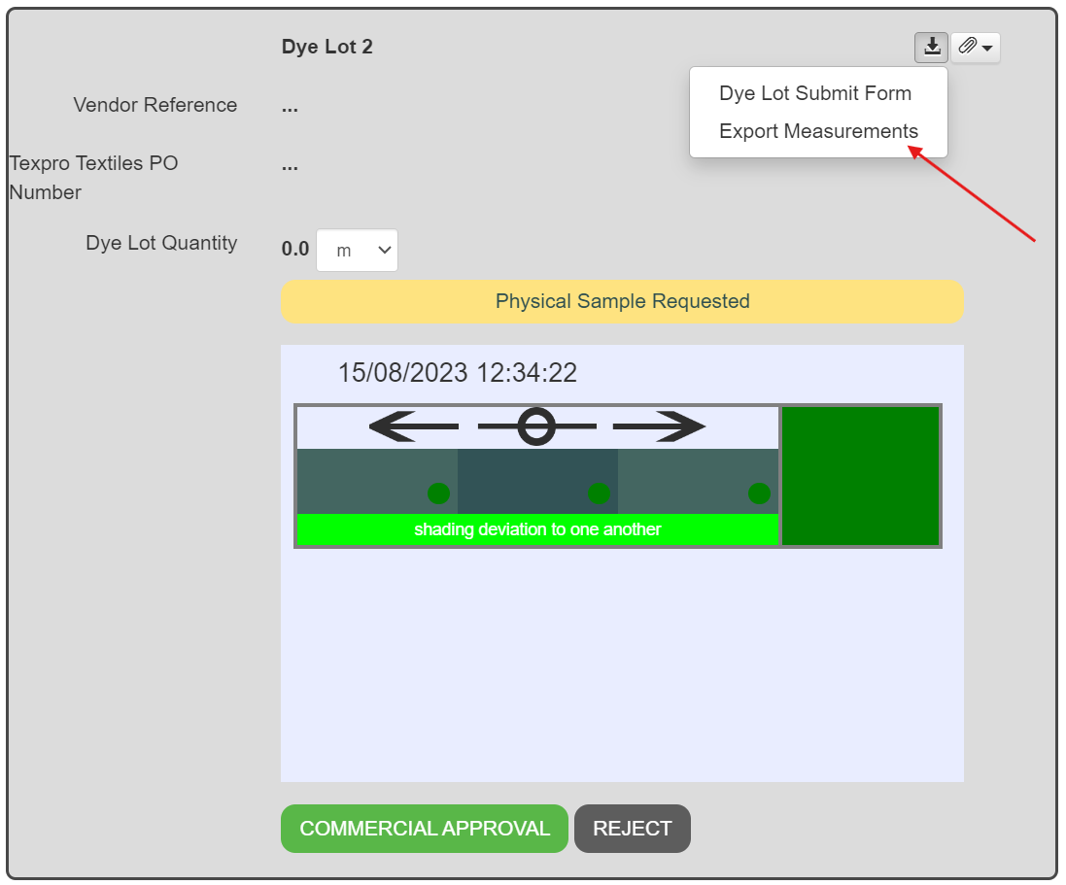
Task: Click the Dye Lot 2 heading
Action: pyautogui.click(x=327, y=47)
